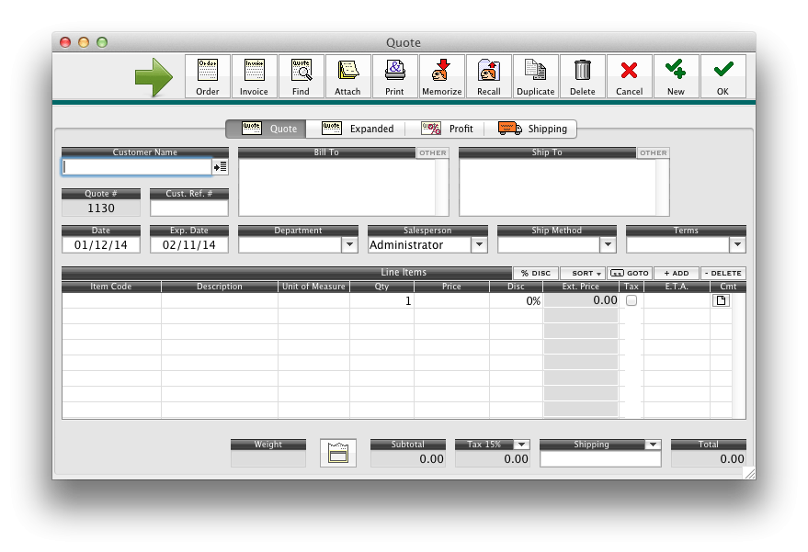
Task: Open the Tax 15% rate dropdown
Action: pos(521,445)
